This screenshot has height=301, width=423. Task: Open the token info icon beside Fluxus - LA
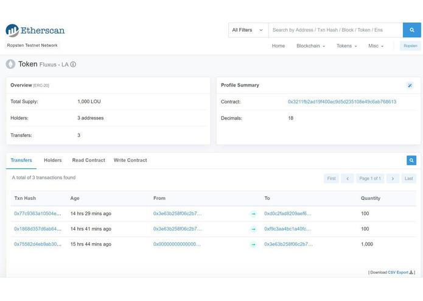tap(73, 65)
